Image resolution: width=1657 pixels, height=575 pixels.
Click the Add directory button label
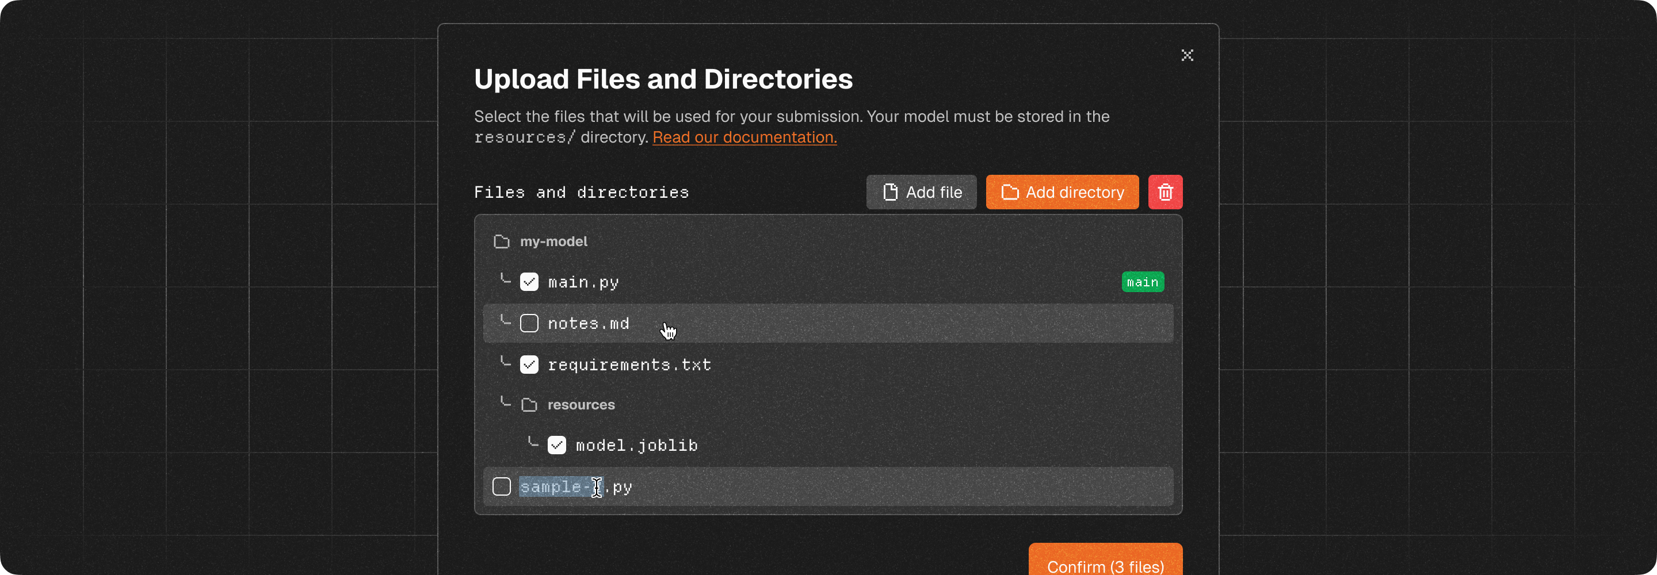click(1074, 192)
